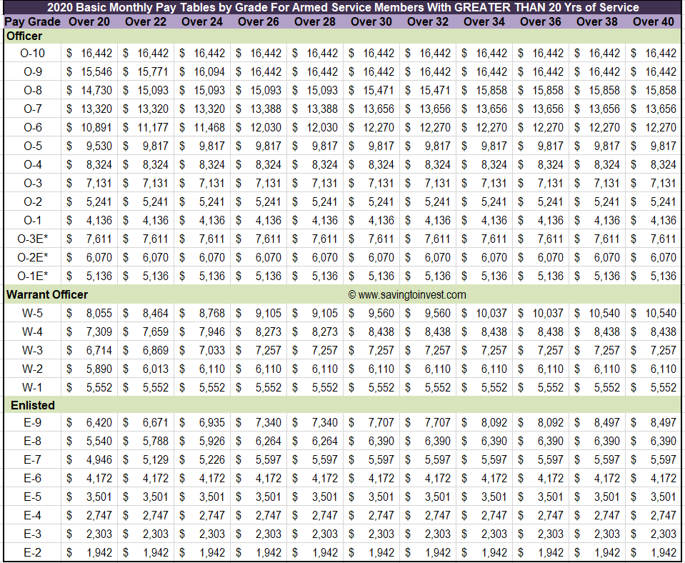Click the W-5 Over 22 value 8,464
This screenshot has height=563, width=685.
click(x=156, y=314)
